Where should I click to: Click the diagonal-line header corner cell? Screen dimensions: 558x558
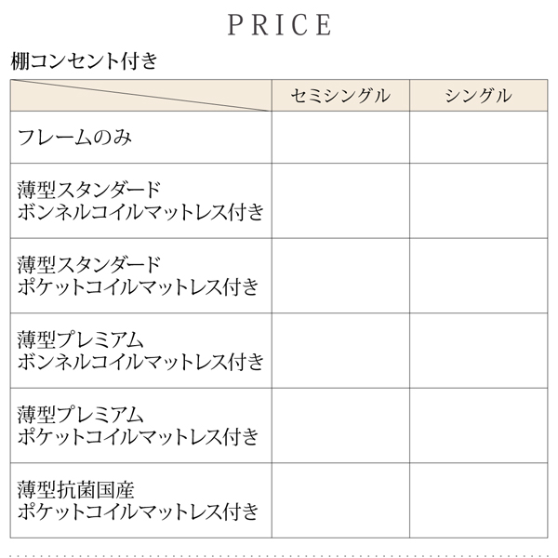141,96
